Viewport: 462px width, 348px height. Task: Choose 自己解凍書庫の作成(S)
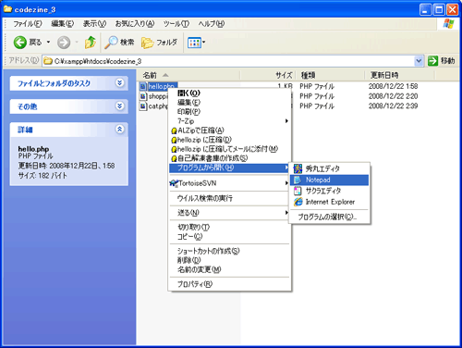[x=230, y=158]
